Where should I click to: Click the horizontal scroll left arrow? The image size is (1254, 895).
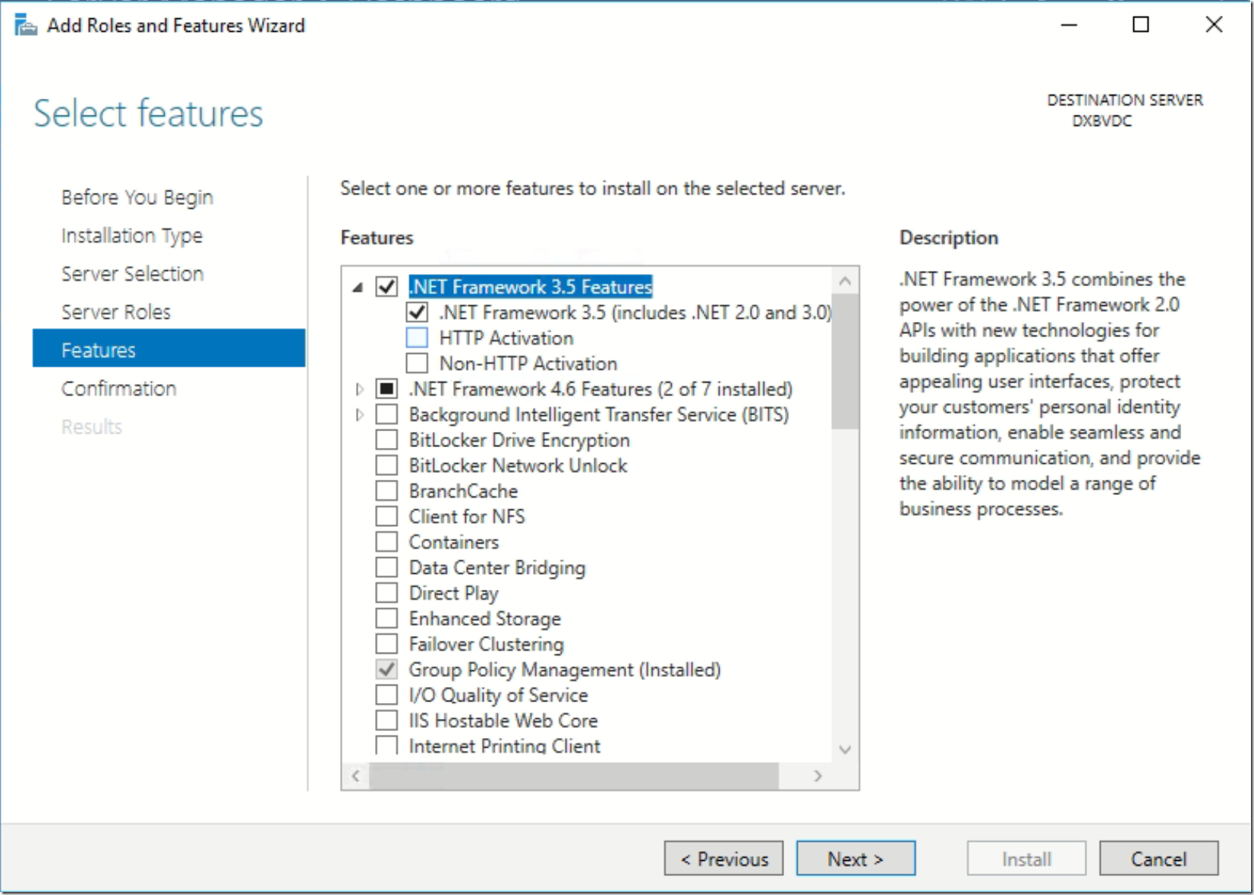click(x=355, y=776)
